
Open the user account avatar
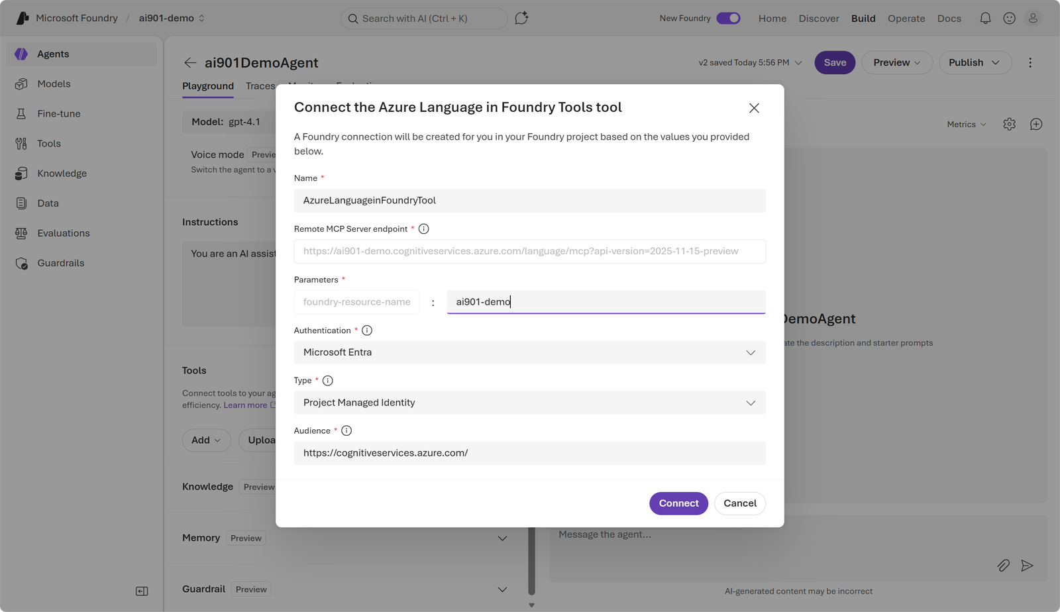pyautogui.click(x=1033, y=19)
